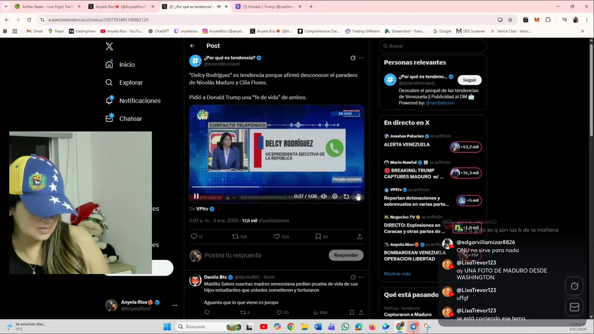This screenshot has height=334, width=594.
Task: Click the picture-in-picture video icon
Action: (x=346, y=196)
